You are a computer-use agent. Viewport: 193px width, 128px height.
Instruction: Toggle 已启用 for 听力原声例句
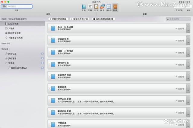coord(180,77)
